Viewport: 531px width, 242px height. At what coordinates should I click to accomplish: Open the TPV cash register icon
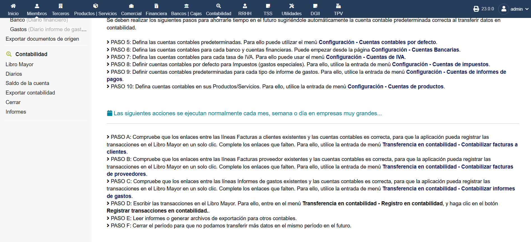click(338, 6)
